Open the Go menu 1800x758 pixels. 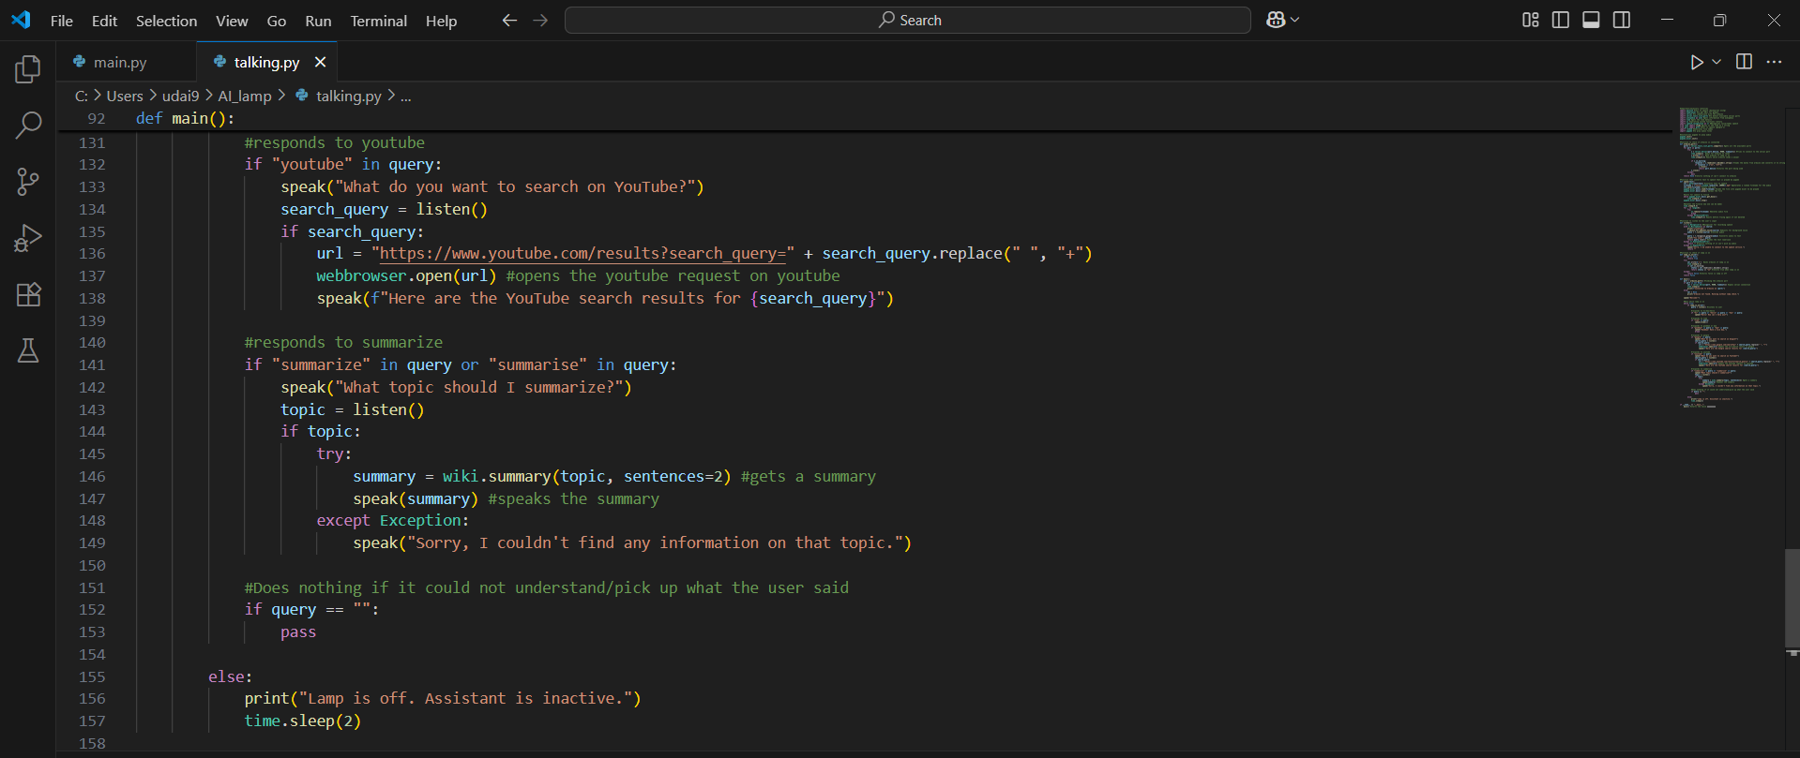pyautogui.click(x=277, y=21)
